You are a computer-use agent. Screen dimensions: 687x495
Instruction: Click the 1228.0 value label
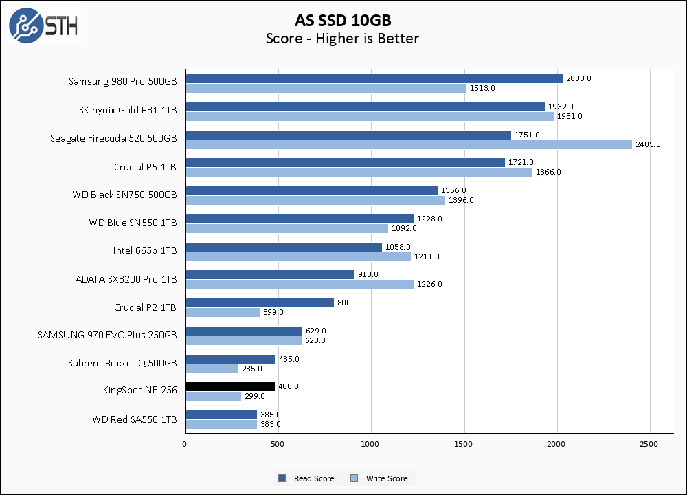(429, 219)
